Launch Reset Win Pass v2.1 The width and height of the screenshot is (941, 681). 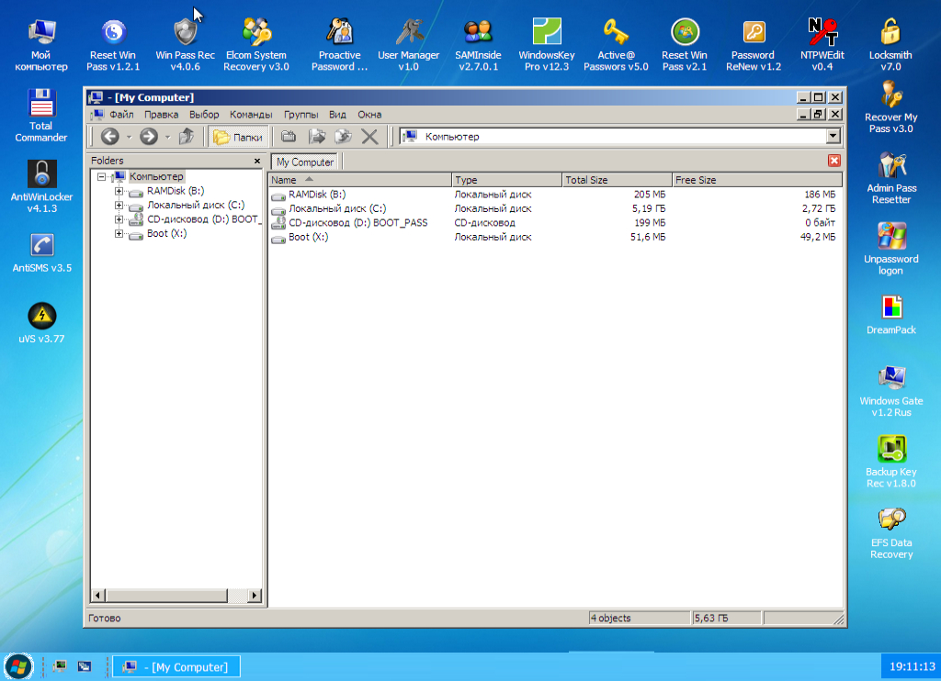pyautogui.click(x=685, y=44)
